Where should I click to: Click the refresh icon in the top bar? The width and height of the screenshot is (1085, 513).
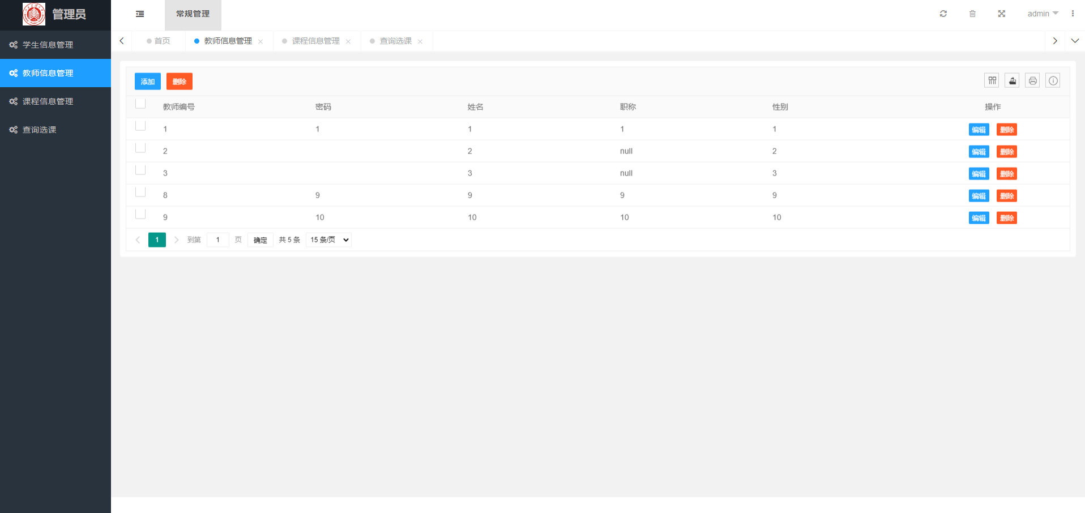click(x=943, y=14)
